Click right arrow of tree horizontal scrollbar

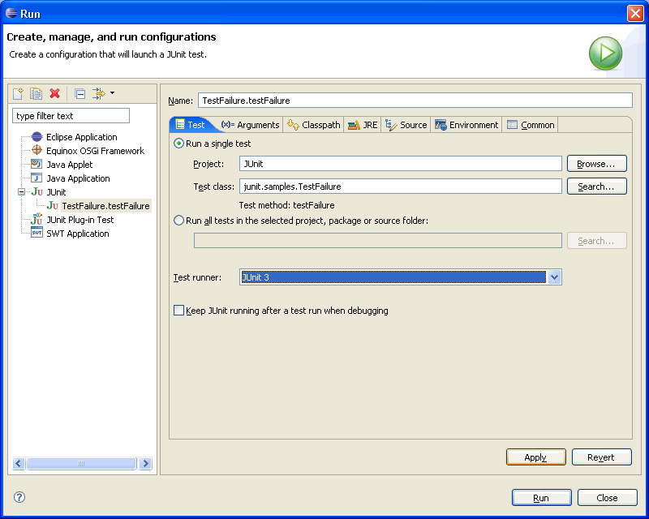point(145,463)
